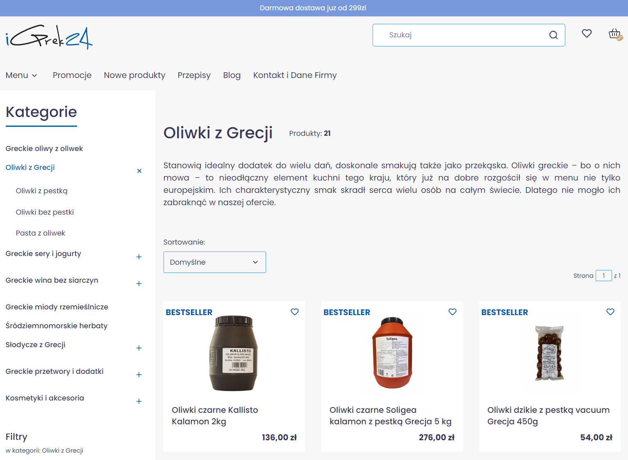628x460 pixels.
Task: Favorite the Oliwki czarne Kallisto product
Action: (x=294, y=312)
